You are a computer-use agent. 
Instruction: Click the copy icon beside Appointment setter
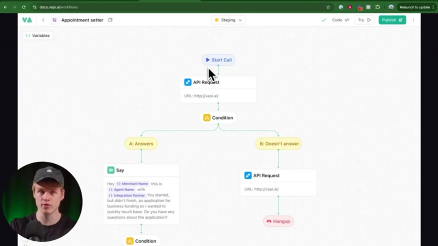(110, 19)
